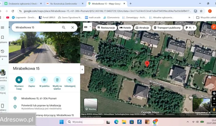The height and width of the screenshot is (126, 216).
Task: Open File Explorer from taskbar
Action: coord(124,122)
